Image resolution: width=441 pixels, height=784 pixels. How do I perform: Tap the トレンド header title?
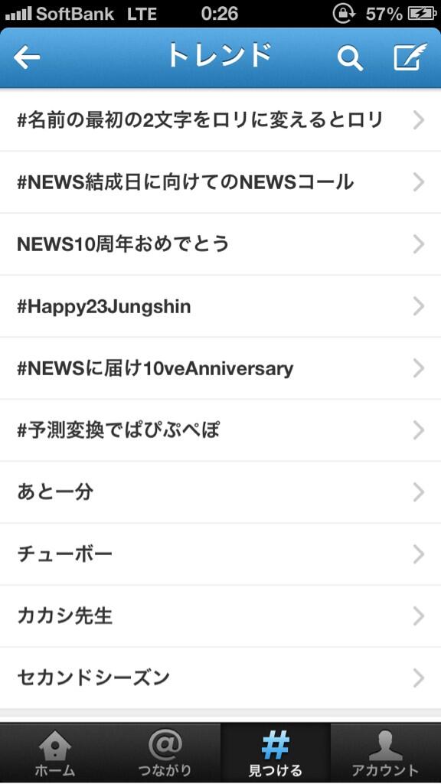click(219, 56)
